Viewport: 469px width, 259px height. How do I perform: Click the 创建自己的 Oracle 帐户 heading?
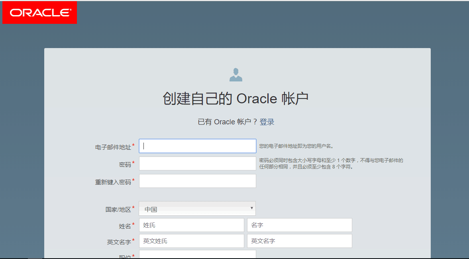(x=236, y=99)
